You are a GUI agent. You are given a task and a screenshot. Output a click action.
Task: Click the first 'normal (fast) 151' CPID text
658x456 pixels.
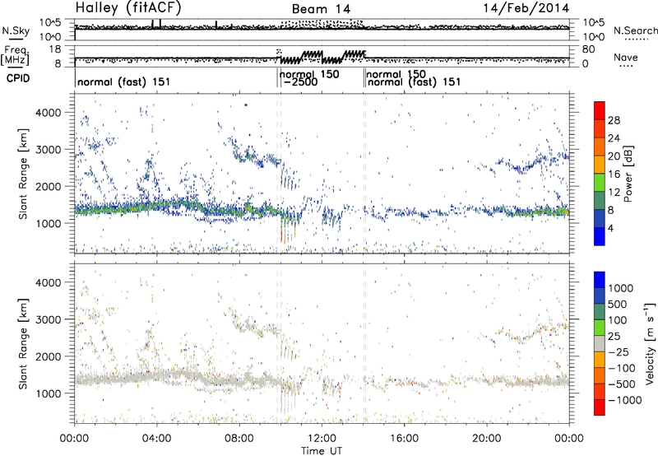click(124, 81)
